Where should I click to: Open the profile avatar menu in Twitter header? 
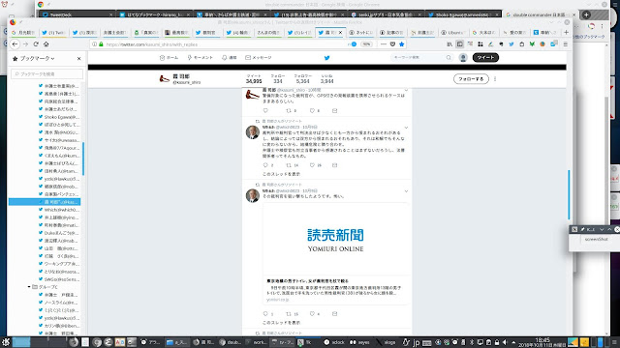tap(463, 58)
